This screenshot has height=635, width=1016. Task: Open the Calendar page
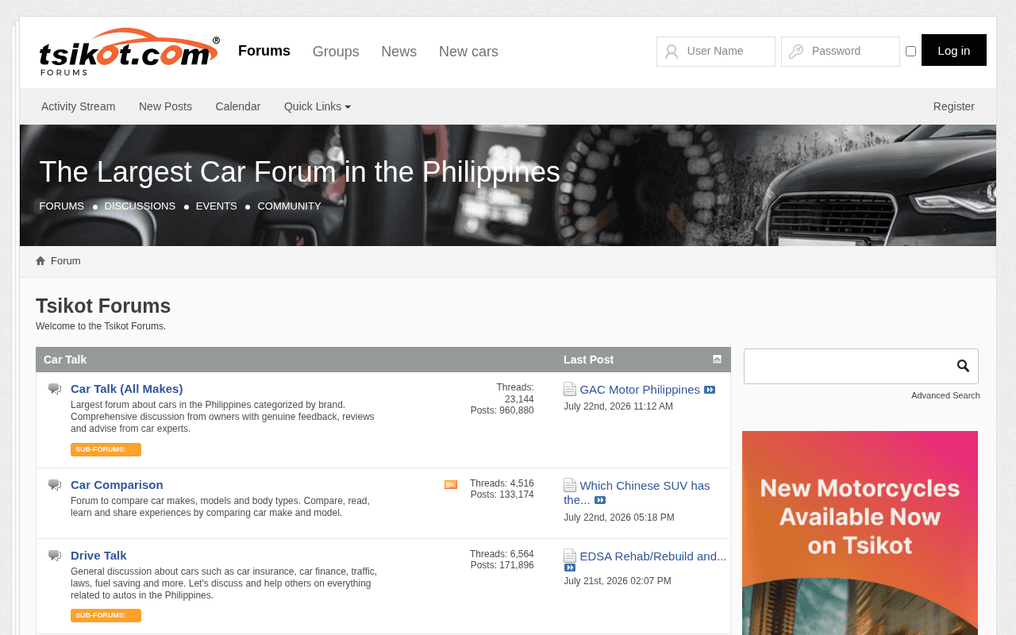[x=238, y=106]
